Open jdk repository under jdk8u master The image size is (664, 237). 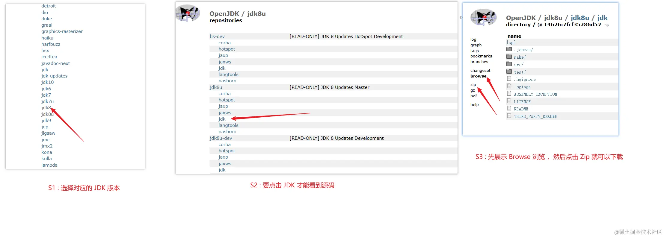pos(222,119)
